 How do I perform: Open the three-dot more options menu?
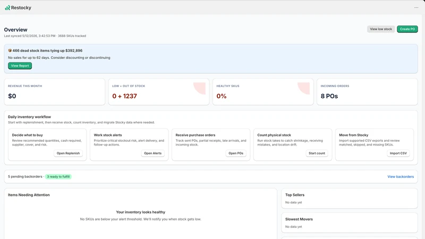pos(416,7)
